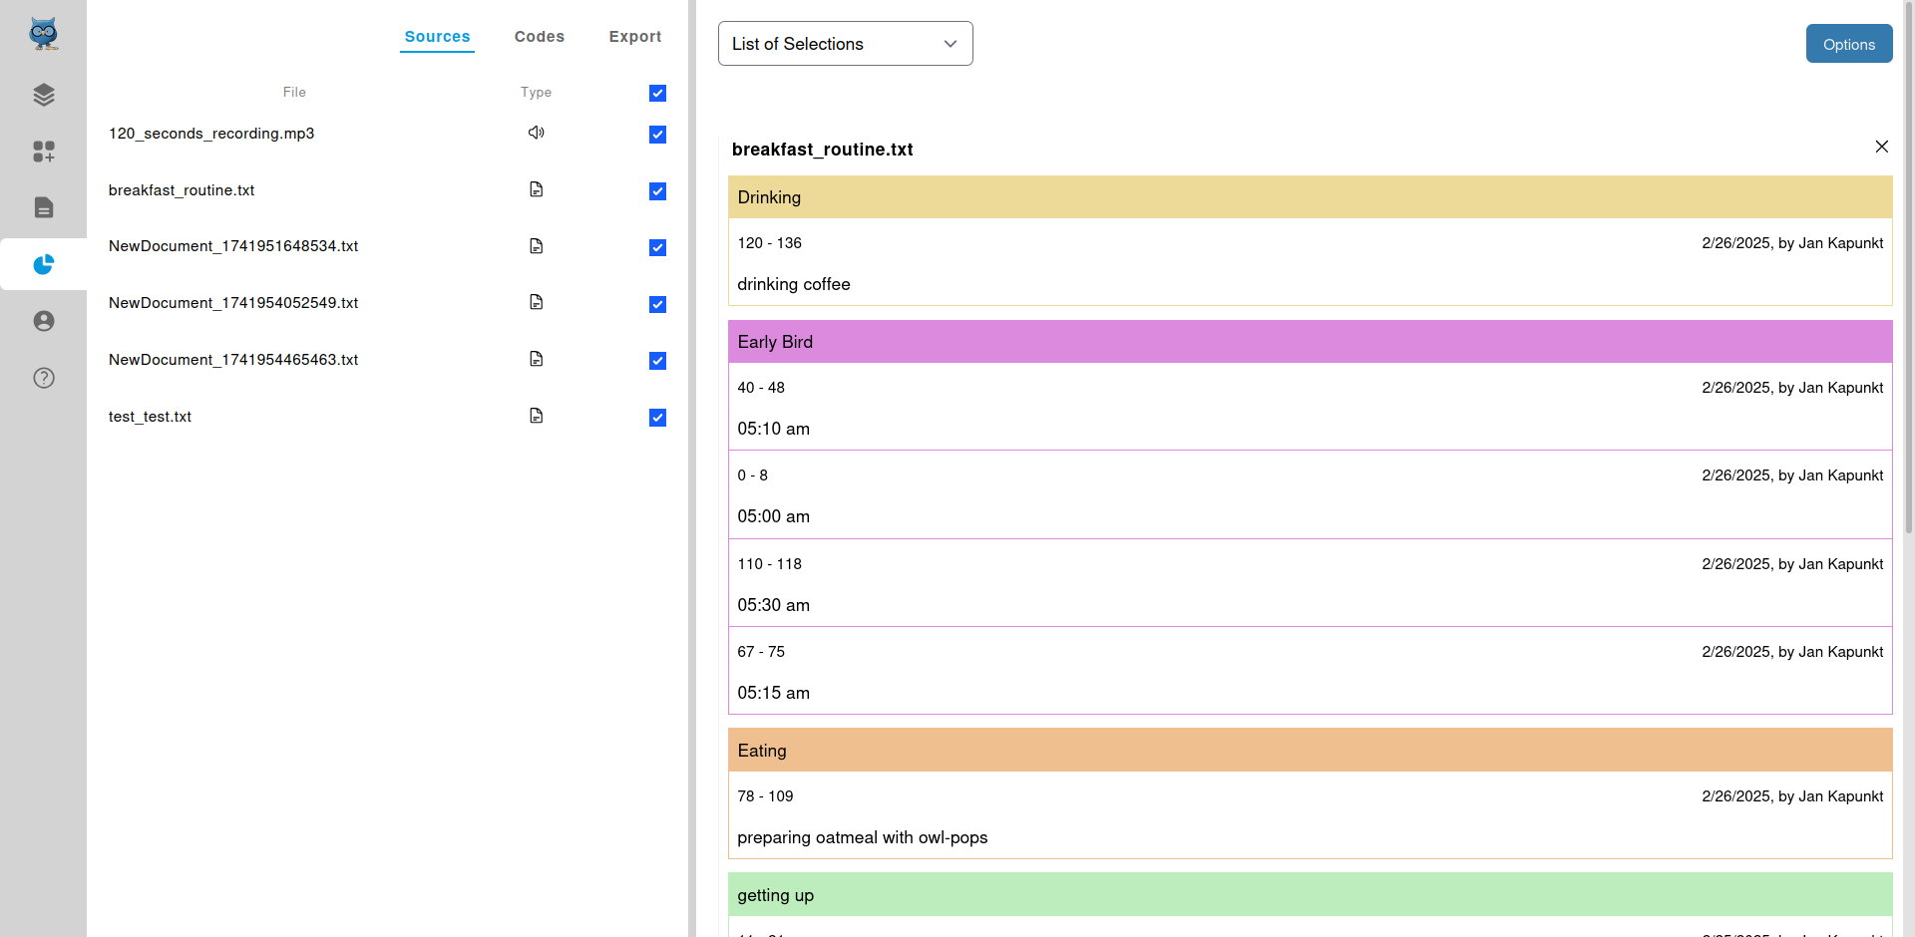Toggle the test_test.txt checkbox
The width and height of the screenshot is (1915, 937).
pyautogui.click(x=657, y=418)
